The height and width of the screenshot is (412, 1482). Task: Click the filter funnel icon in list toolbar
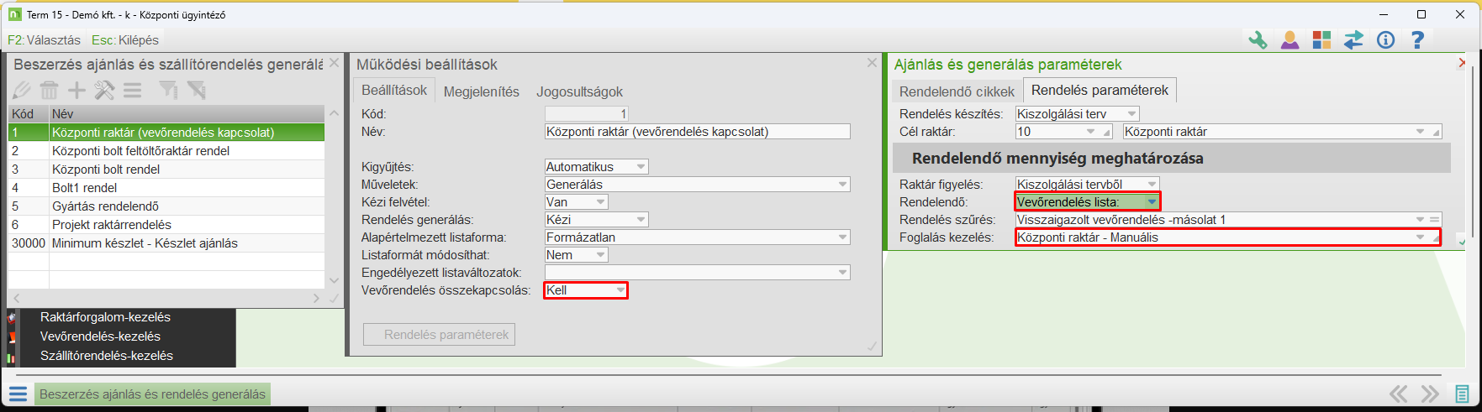coord(168,91)
